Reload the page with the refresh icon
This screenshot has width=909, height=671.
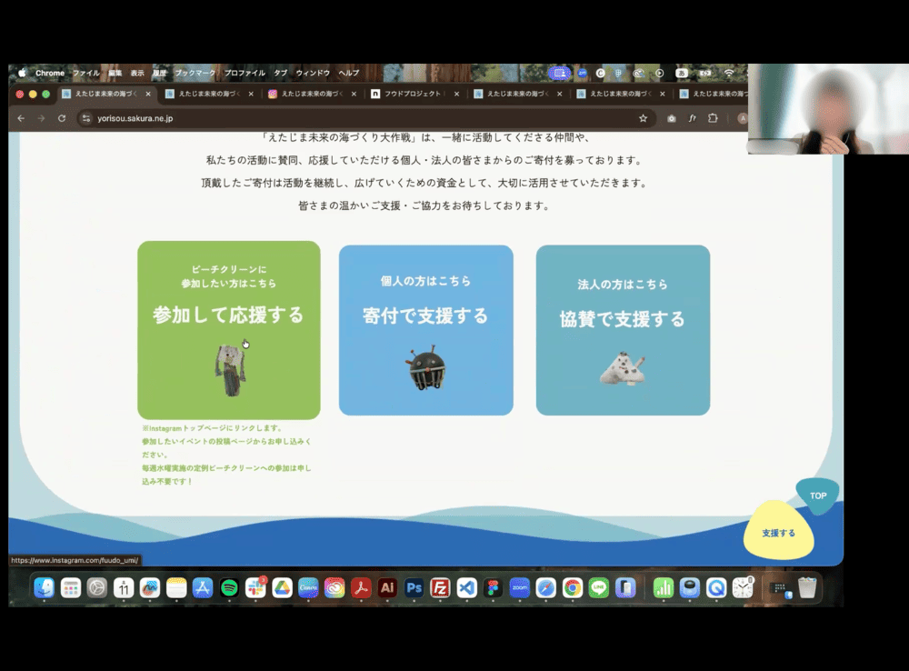[x=62, y=118]
